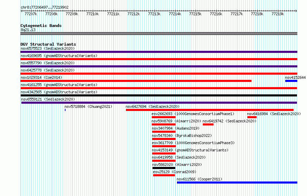Click the nsv6425778 (Sedlazeck2020) label

pyautogui.click(x=48, y=70)
